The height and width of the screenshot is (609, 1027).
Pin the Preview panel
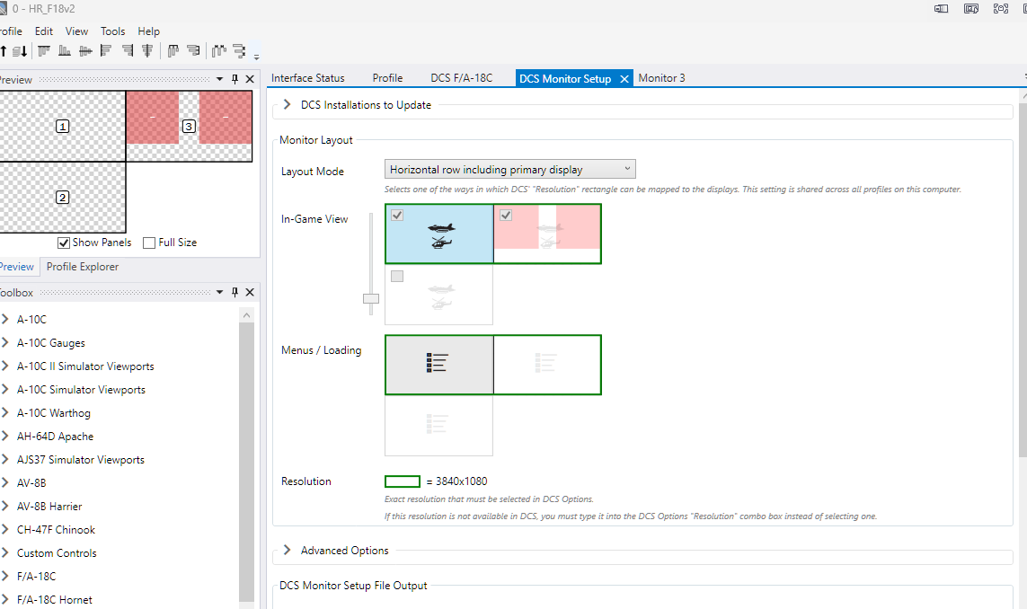click(x=235, y=79)
